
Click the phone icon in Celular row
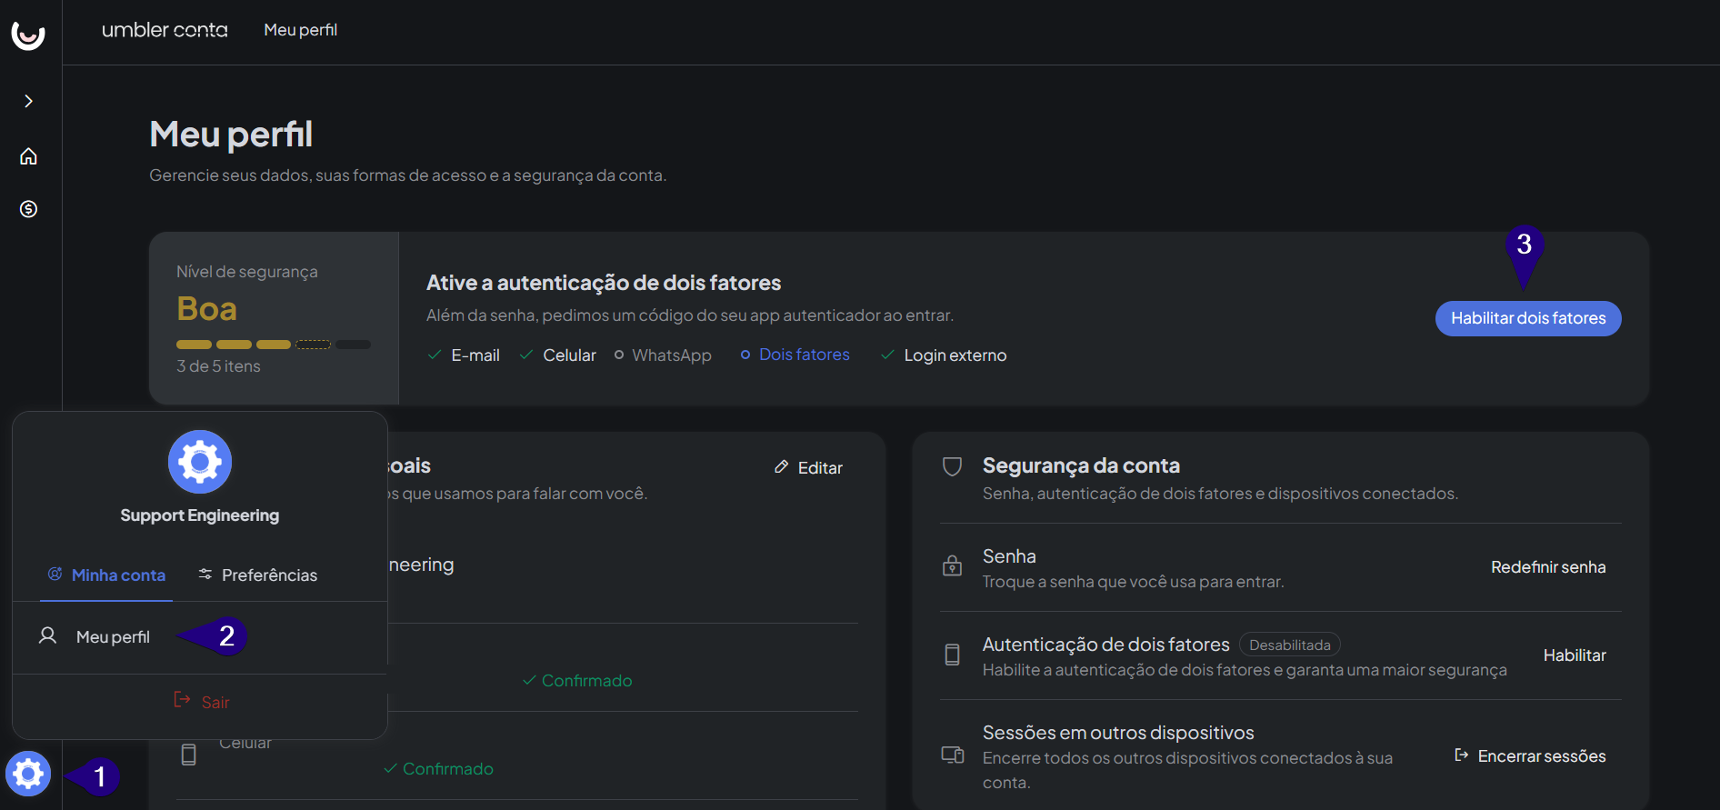click(188, 755)
